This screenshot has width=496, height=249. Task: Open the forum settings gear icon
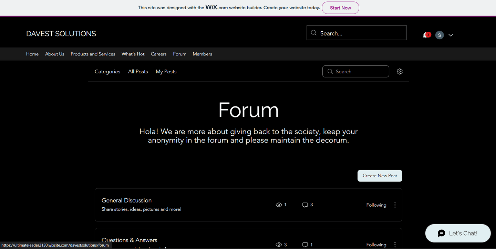(400, 72)
